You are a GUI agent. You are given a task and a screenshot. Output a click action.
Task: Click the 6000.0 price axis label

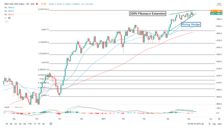click(219, 90)
